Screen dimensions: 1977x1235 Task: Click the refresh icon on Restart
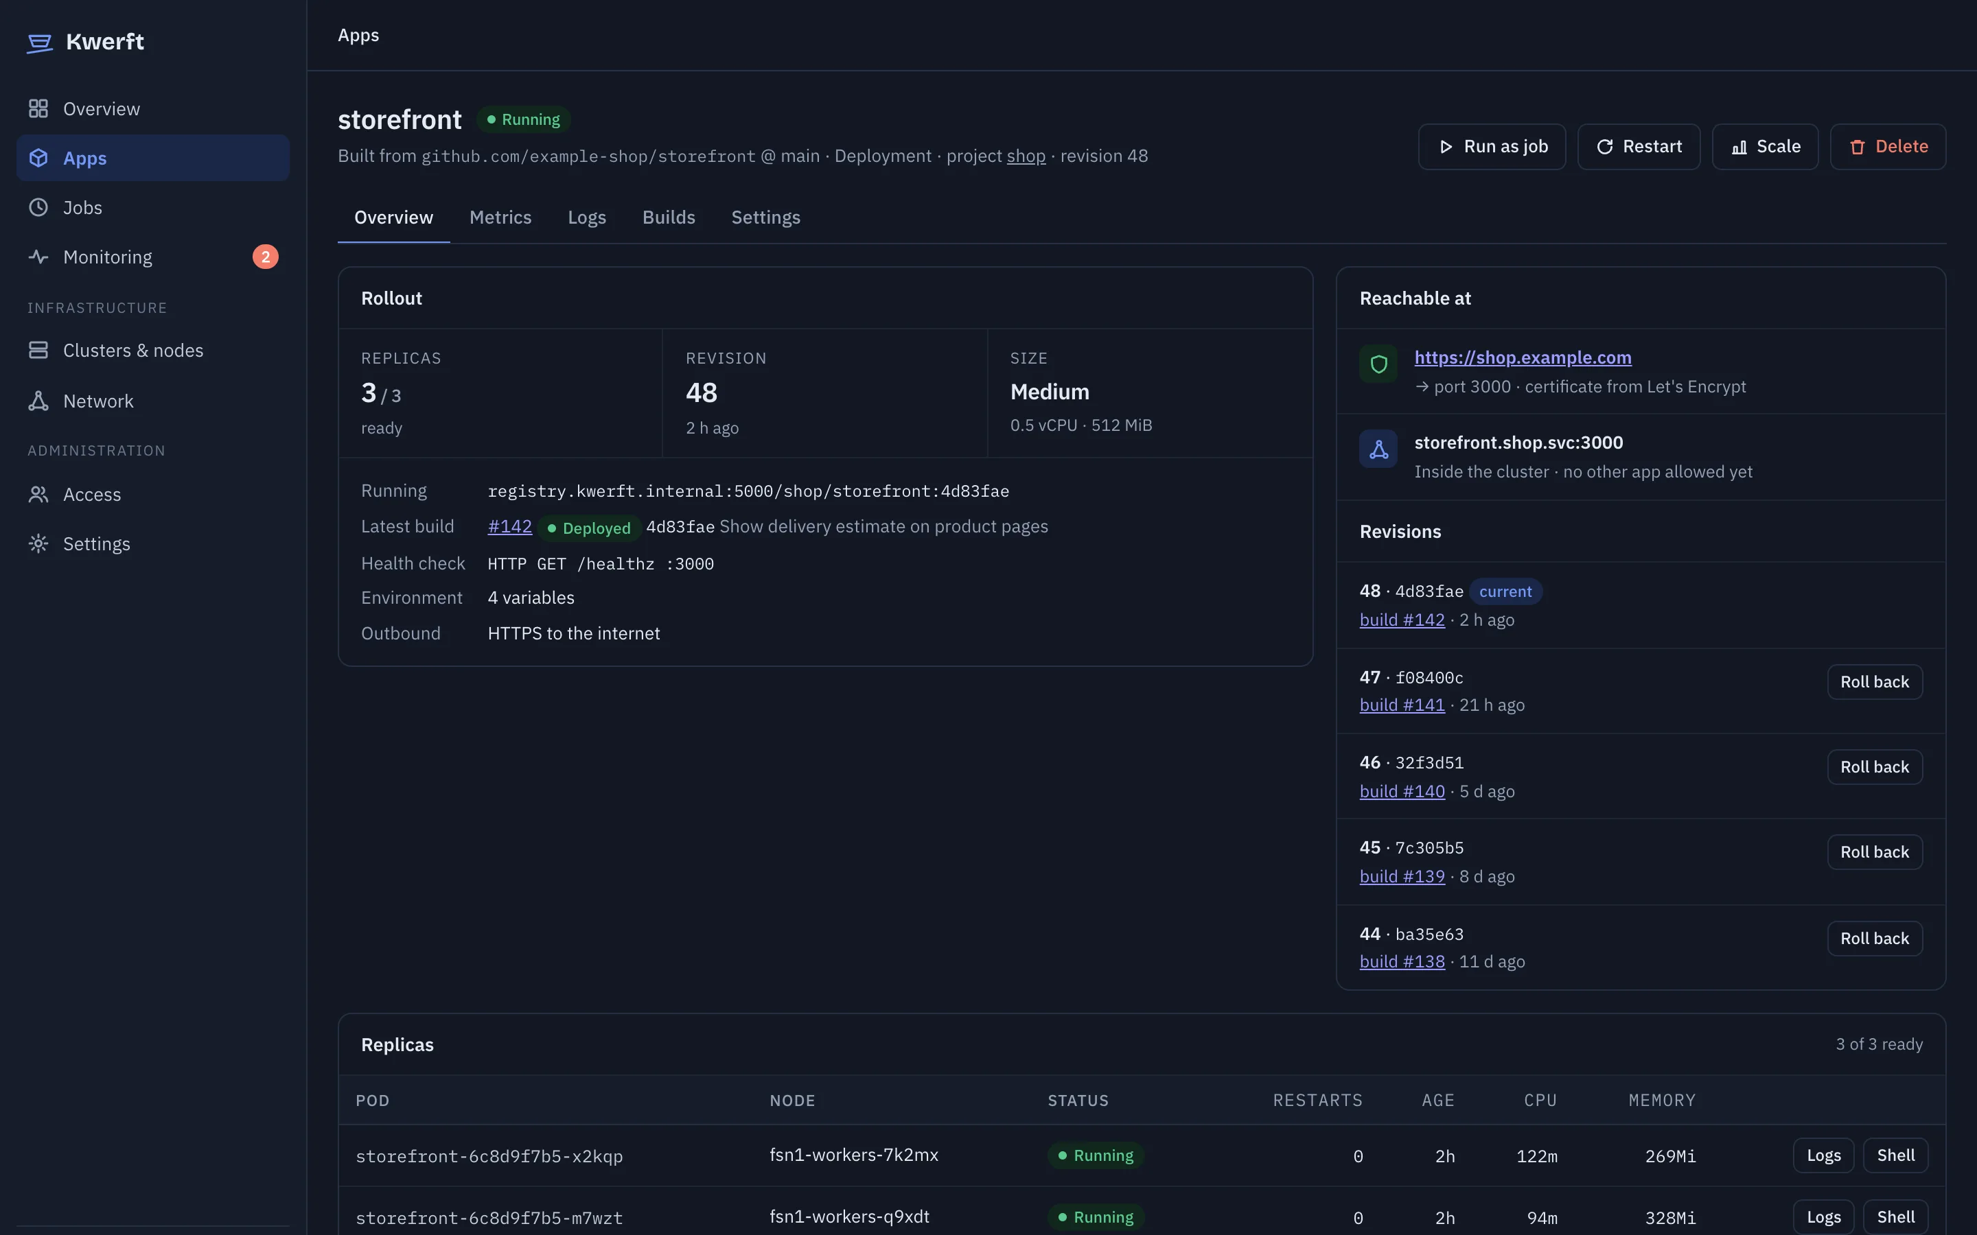click(x=1604, y=147)
